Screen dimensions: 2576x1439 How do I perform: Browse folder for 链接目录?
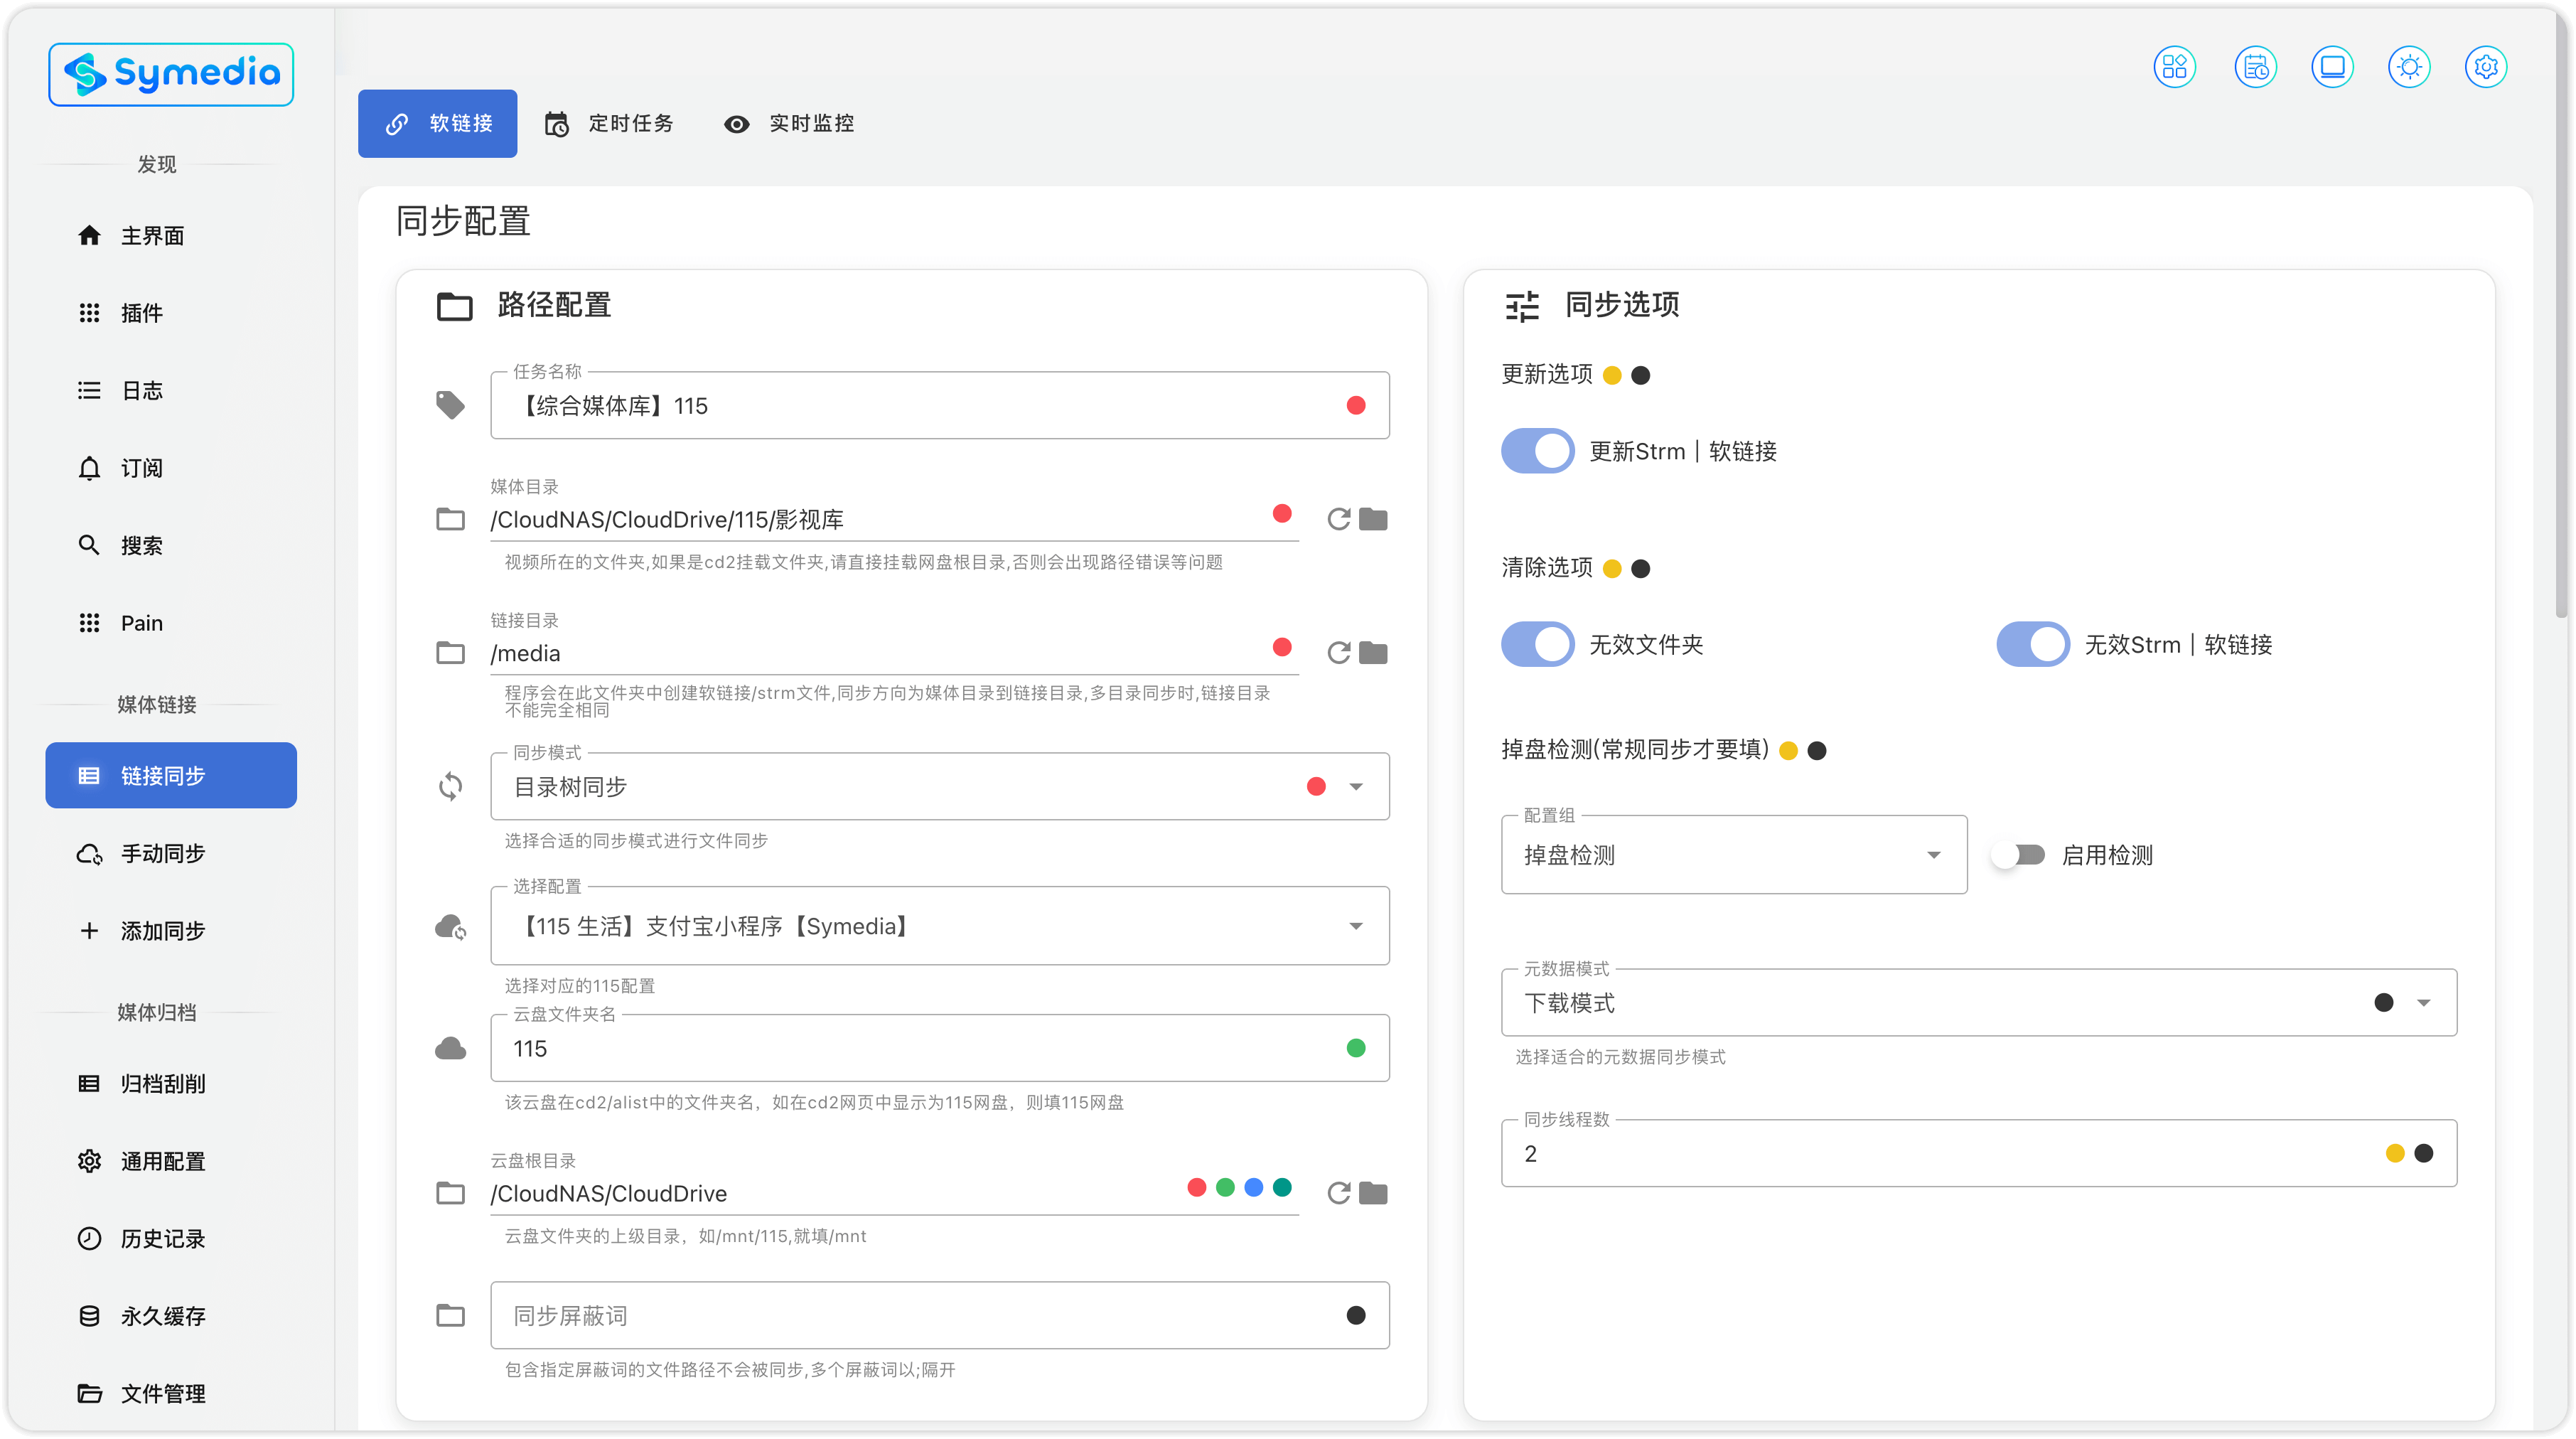click(x=1374, y=653)
